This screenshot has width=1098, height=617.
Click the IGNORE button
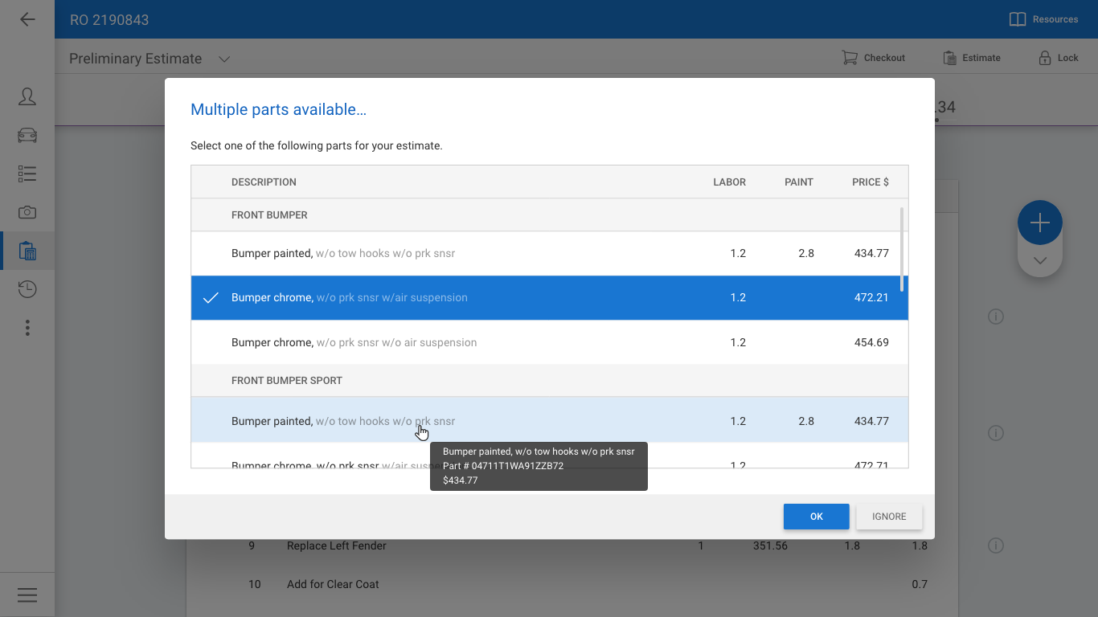[889, 517]
